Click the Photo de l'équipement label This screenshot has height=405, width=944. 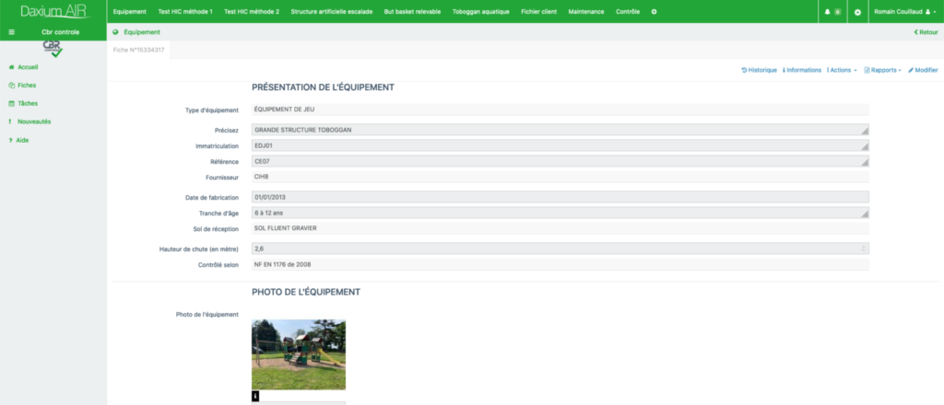point(207,314)
